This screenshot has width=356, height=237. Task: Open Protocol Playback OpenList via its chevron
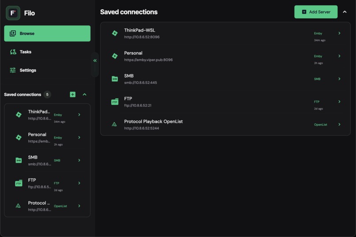339,124
